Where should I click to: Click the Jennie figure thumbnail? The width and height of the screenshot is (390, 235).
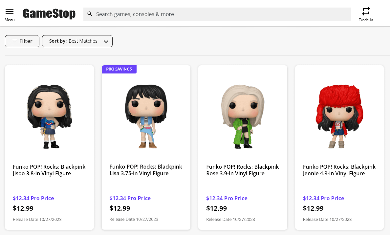tap(339, 116)
